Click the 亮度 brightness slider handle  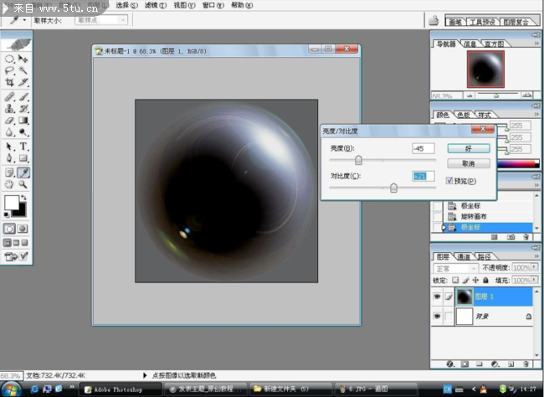[x=359, y=160]
